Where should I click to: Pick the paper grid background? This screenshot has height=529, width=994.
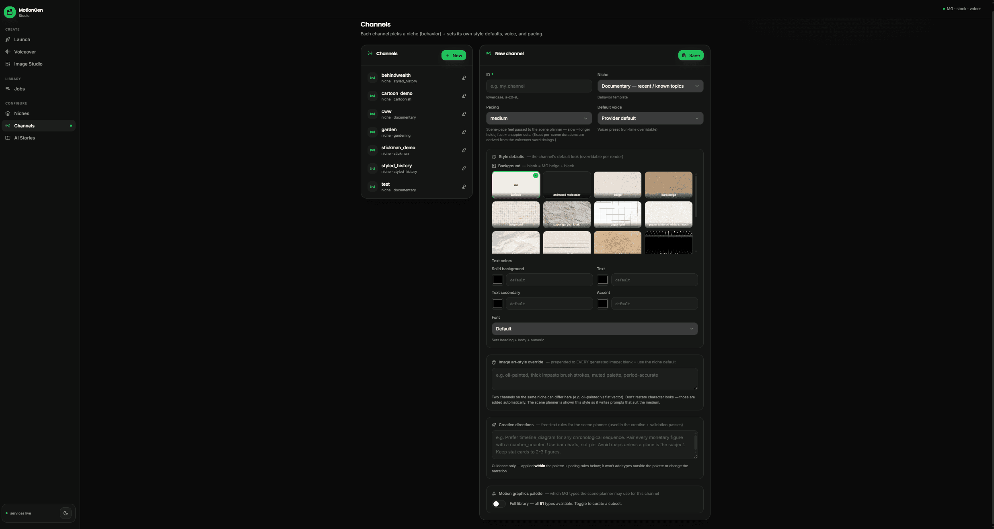point(618,215)
